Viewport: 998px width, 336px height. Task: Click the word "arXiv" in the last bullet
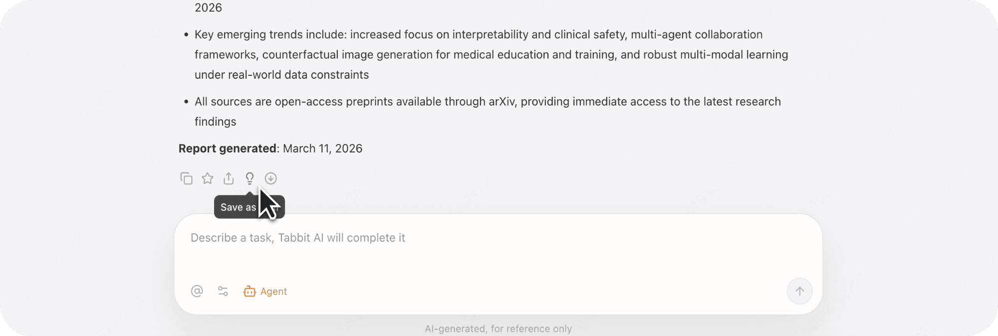point(501,102)
